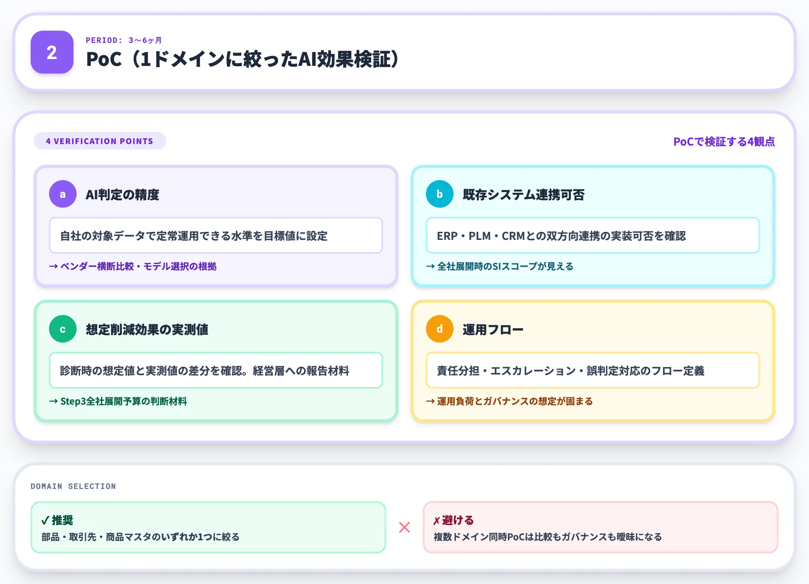This screenshot has width=809, height=584.
Task: Click the text 部品・取引先・商品マスタのいずれか1つに絞る
Action: 141,537
